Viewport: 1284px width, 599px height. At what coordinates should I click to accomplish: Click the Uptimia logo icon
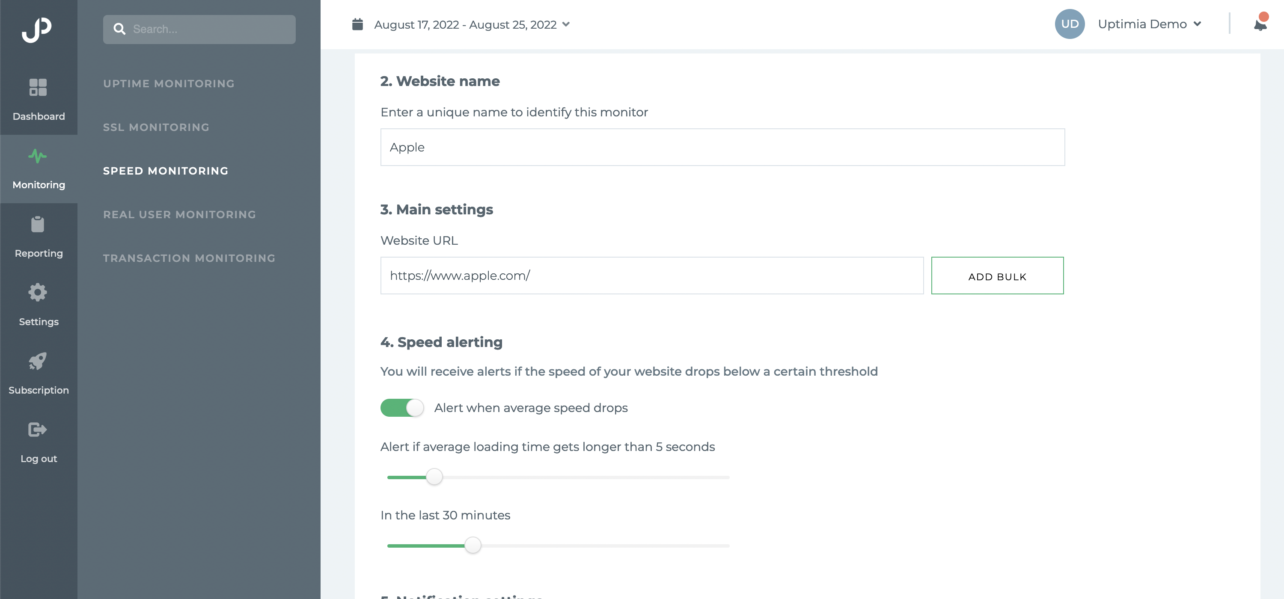click(x=37, y=30)
